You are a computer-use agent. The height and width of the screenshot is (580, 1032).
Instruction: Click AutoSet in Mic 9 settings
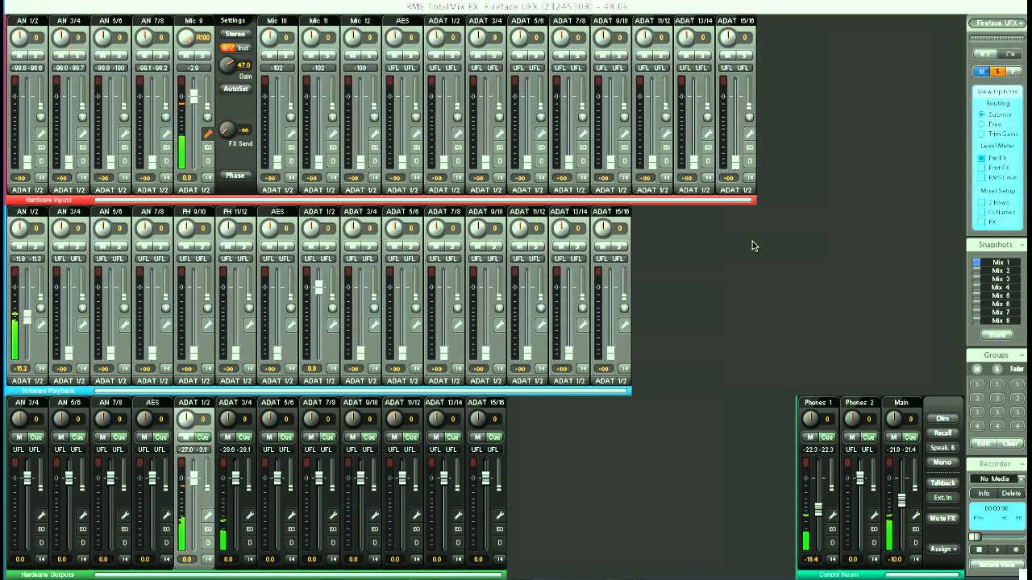[235, 89]
